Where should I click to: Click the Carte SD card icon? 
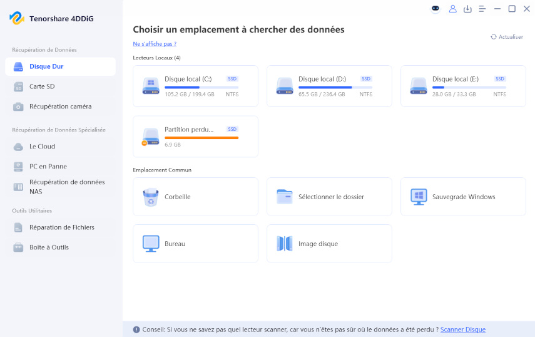tap(18, 86)
